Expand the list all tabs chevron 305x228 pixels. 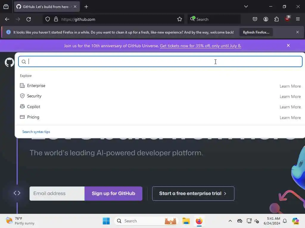[x=246, y=7]
